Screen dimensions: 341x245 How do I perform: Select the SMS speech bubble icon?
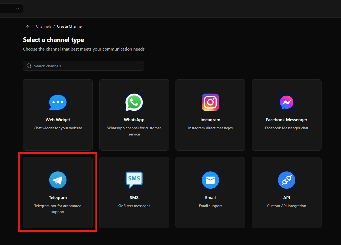point(134,180)
